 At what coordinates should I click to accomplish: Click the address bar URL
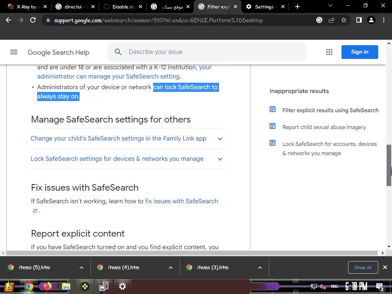[158, 20]
